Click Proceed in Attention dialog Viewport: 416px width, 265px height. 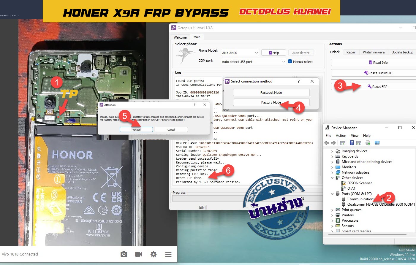pyautogui.click(x=136, y=130)
